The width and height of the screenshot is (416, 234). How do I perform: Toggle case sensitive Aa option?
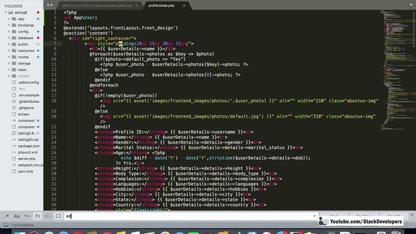(x=16, y=216)
